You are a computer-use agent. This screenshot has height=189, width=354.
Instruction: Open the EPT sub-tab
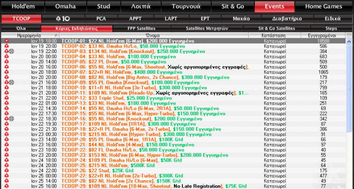(205, 19)
